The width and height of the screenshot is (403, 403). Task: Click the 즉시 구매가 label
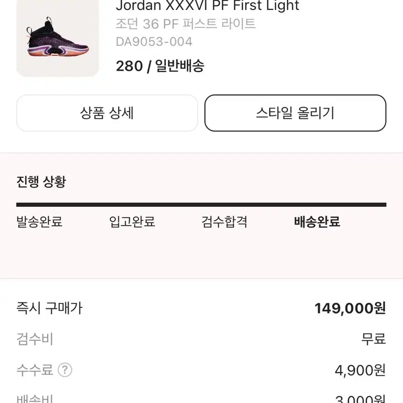coord(49,308)
